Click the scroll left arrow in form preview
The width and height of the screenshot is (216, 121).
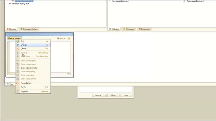click(9, 74)
